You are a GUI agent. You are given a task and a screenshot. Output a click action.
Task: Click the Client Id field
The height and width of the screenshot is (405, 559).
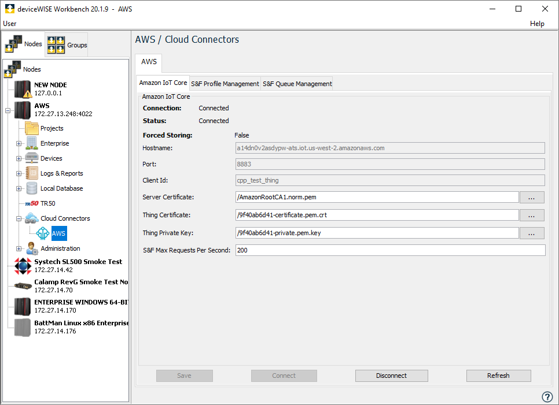(x=390, y=180)
